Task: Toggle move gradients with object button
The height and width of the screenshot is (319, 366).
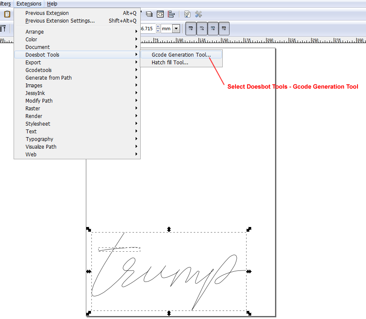Action: [x=213, y=29]
